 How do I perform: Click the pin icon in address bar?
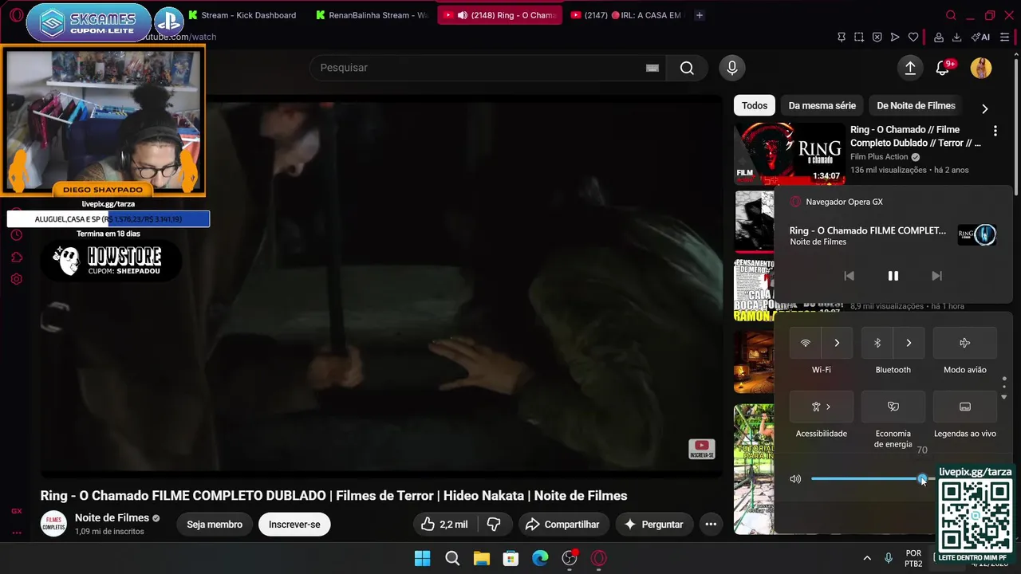(842, 37)
